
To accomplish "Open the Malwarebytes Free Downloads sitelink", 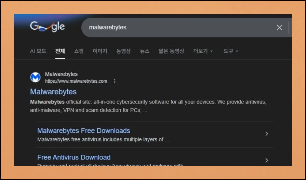I will click(x=84, y=131).
